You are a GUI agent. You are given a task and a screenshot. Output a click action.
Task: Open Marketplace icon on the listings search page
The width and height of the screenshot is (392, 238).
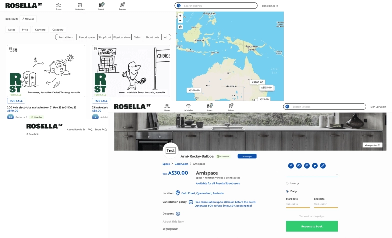tap(80, 5)
